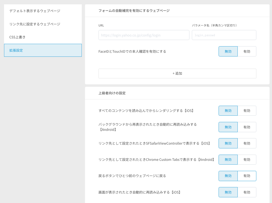Click 戻るボタンでひとつ前のウェブページに戻る label
The image size is (272, 203).
[132, 176]
